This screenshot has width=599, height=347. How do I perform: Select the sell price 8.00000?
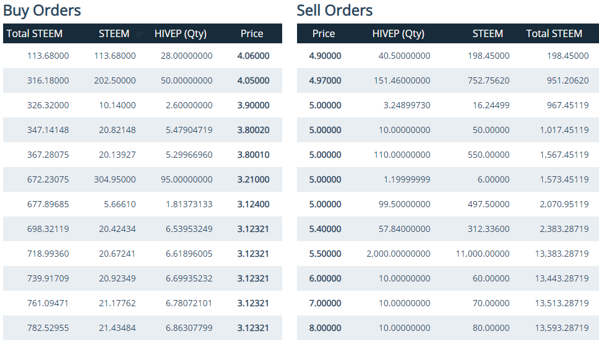[x=325, y=328]
